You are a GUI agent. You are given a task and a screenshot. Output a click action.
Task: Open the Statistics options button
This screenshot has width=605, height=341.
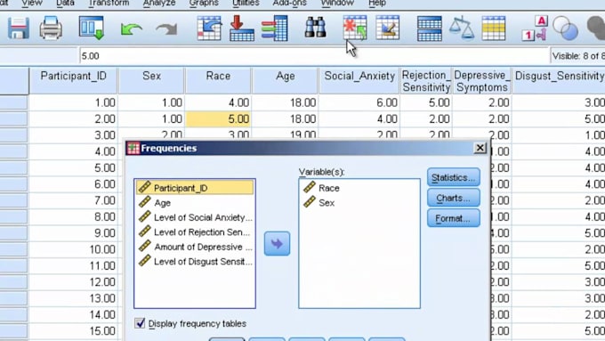click(x=454, y=178)
